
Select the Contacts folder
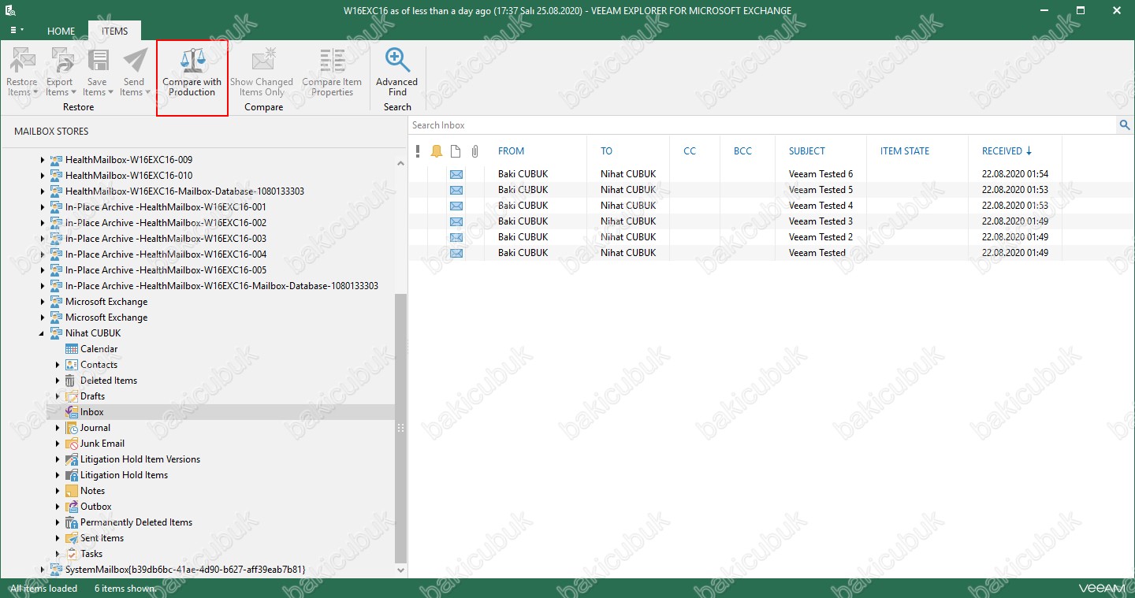[99, 365]
